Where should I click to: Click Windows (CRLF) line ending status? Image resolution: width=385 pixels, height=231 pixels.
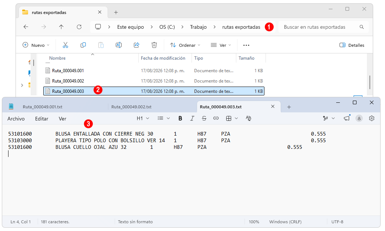285,222
